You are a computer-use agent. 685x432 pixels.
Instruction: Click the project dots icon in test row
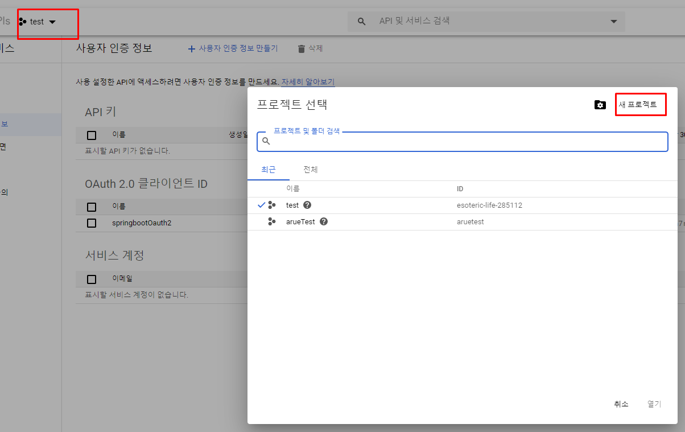click(x=272, y=205)
